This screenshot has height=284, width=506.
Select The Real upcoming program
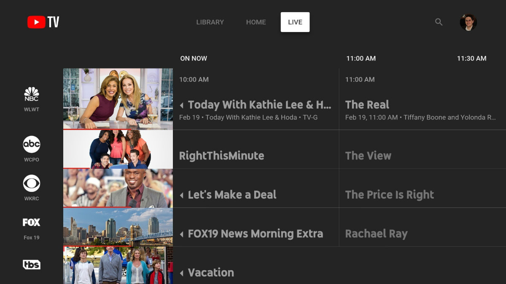pos(367,105)
